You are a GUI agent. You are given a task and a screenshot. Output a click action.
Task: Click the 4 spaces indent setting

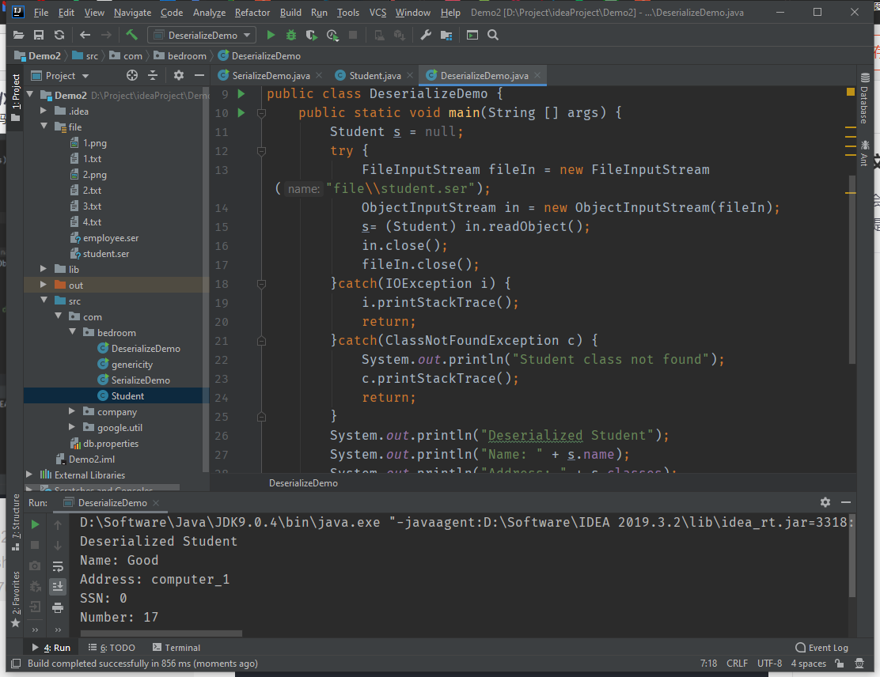click(x=808, y=664)
